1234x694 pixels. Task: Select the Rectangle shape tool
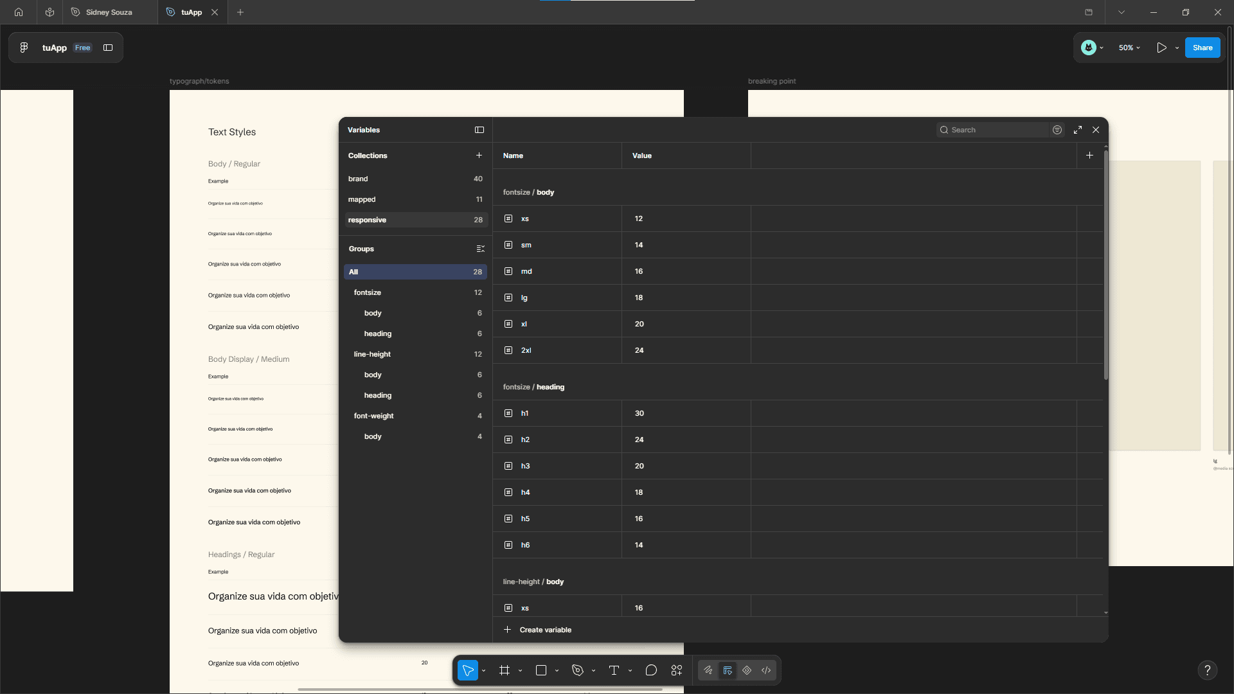pyautogui.click(x=541, y=670)
